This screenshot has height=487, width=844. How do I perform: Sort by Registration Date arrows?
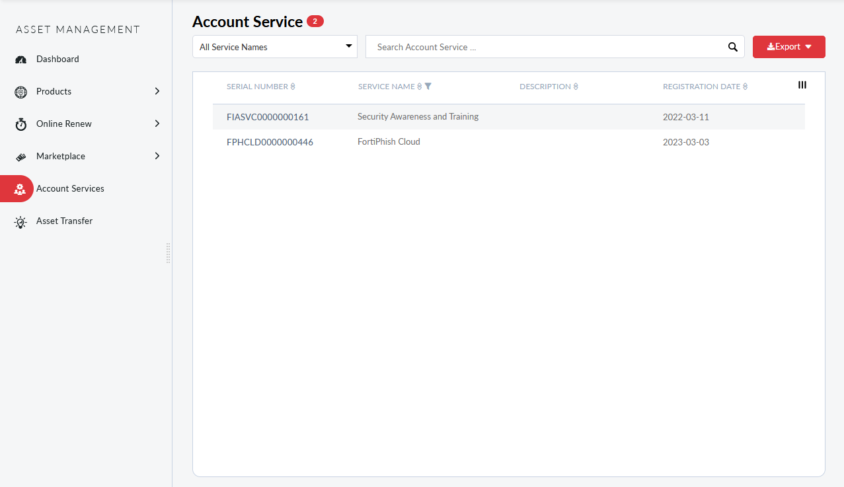[x=745, y=87]
